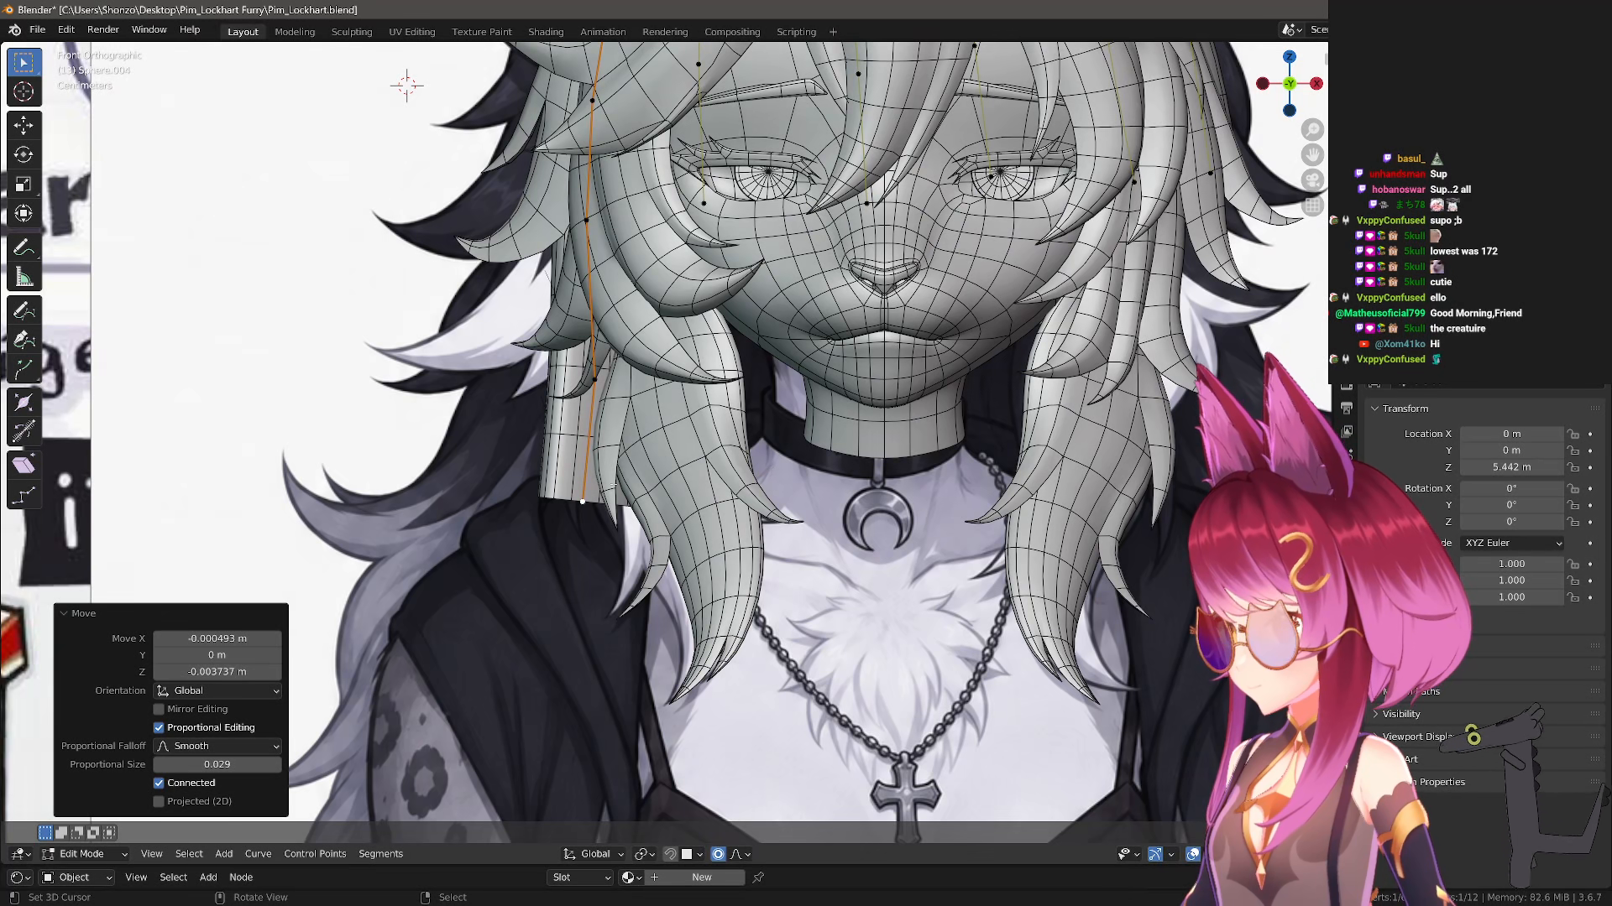Viewport: 1612px width, 906px height.
Task: Select the combined Transform tool
Action: coord(24,213)
